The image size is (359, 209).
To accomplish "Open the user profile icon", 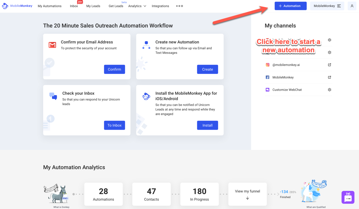I will tap(352, 6).
